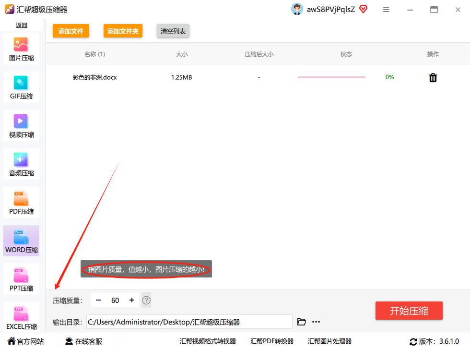
Task: Switch to 视频压缩 mode
Action: 21,126
